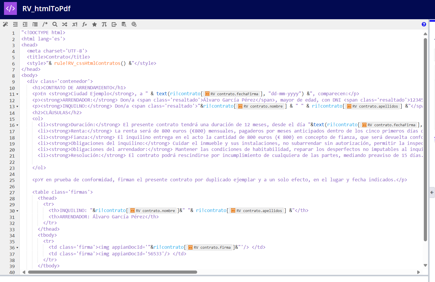Collapse code fold at line 36

(x=17, y=248)
